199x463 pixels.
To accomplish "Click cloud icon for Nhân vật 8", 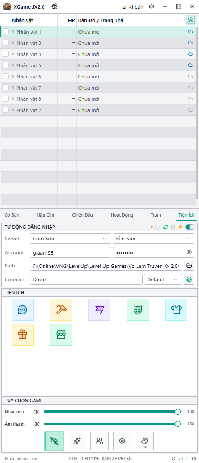I will (190, 99).
